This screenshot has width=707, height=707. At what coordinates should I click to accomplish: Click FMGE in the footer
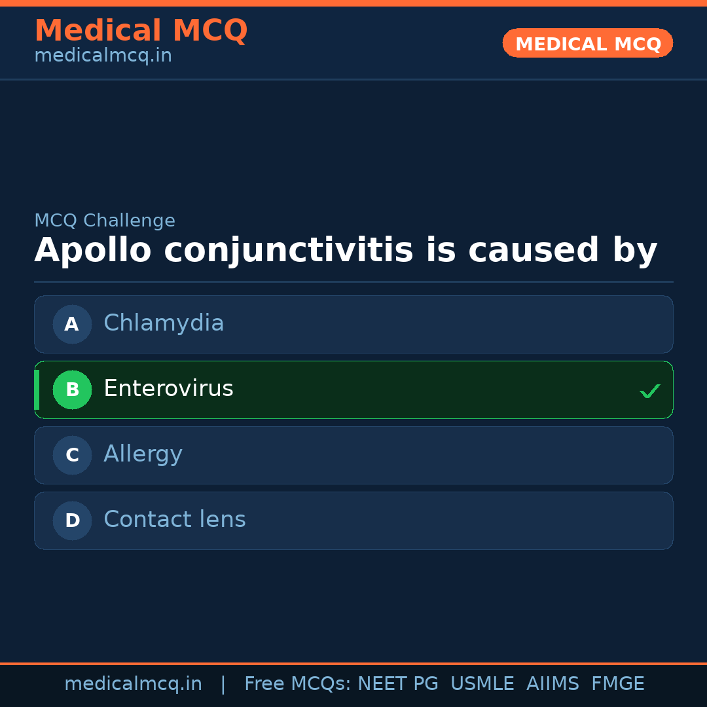click(x=617, y=684)
